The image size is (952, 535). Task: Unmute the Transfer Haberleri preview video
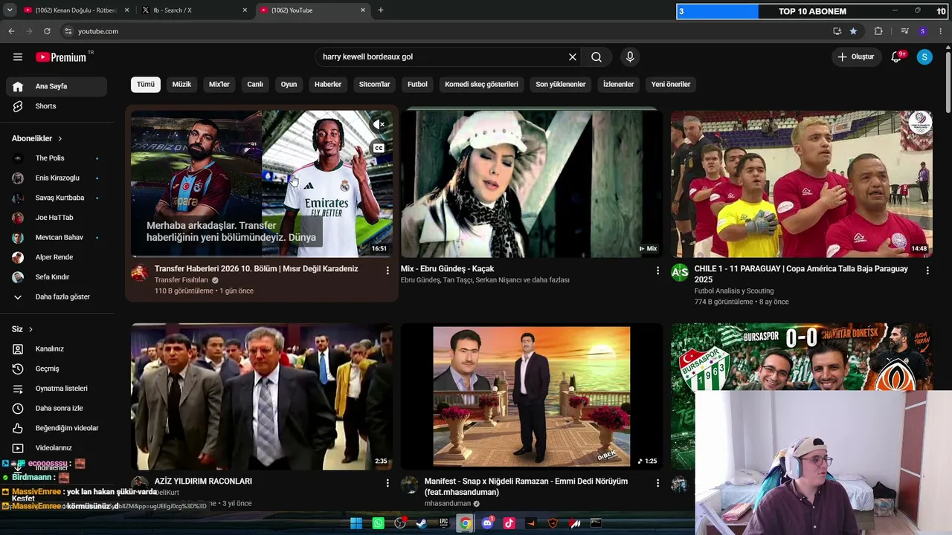click(379, 124)
